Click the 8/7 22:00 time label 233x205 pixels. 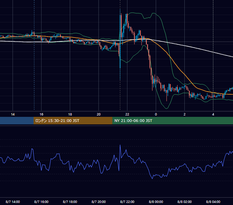[x=127, y=202]
